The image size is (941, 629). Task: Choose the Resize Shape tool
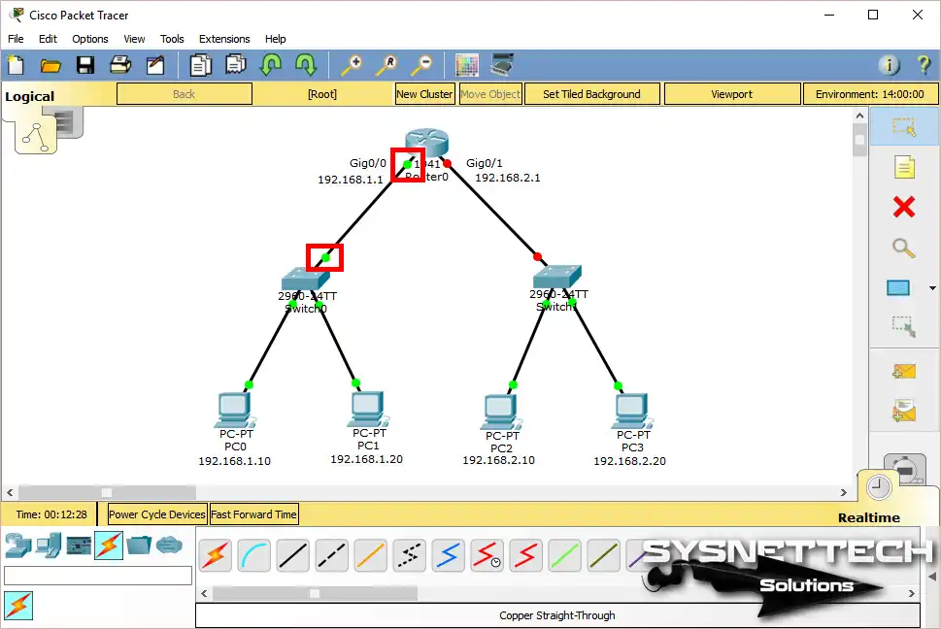tap(904, 327)
